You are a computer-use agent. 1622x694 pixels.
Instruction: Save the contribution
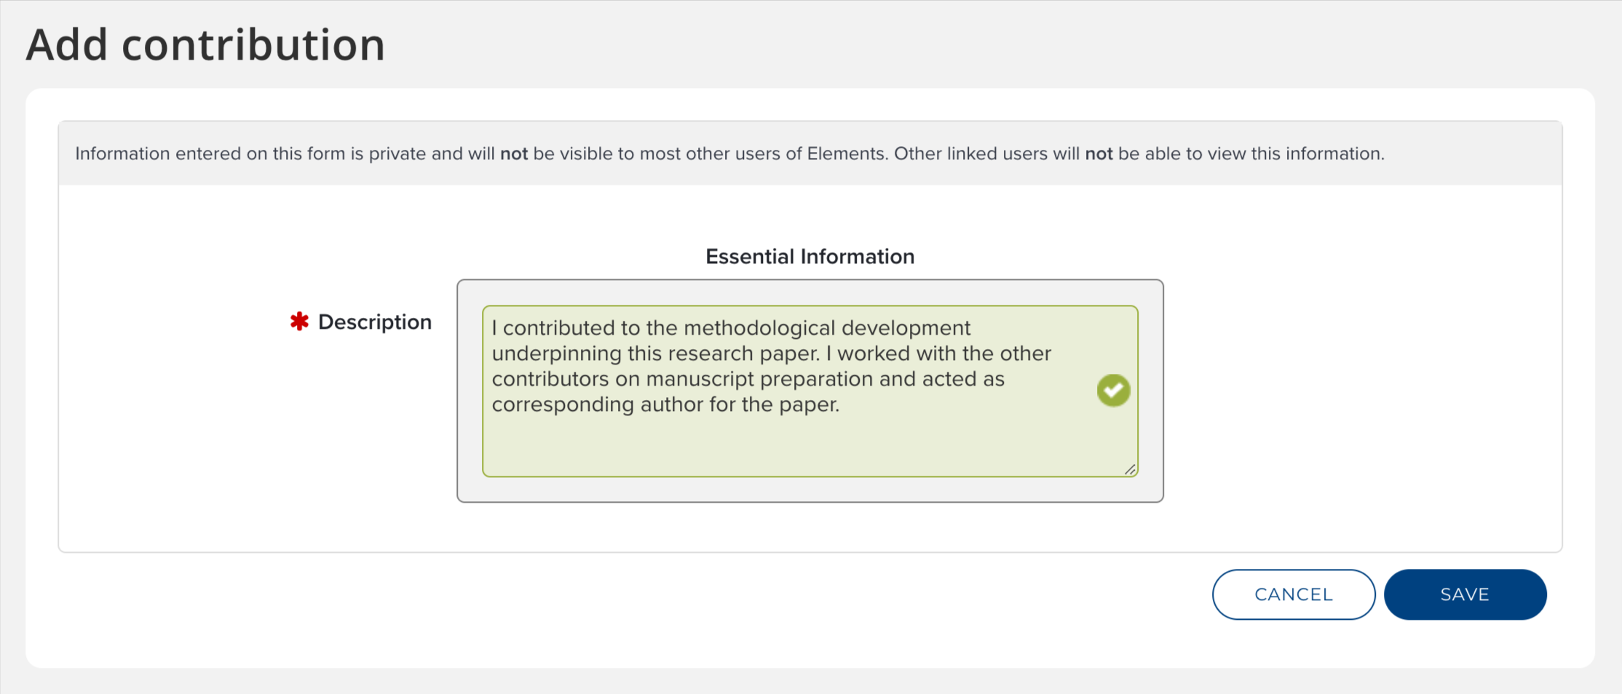click(1465, 594)
